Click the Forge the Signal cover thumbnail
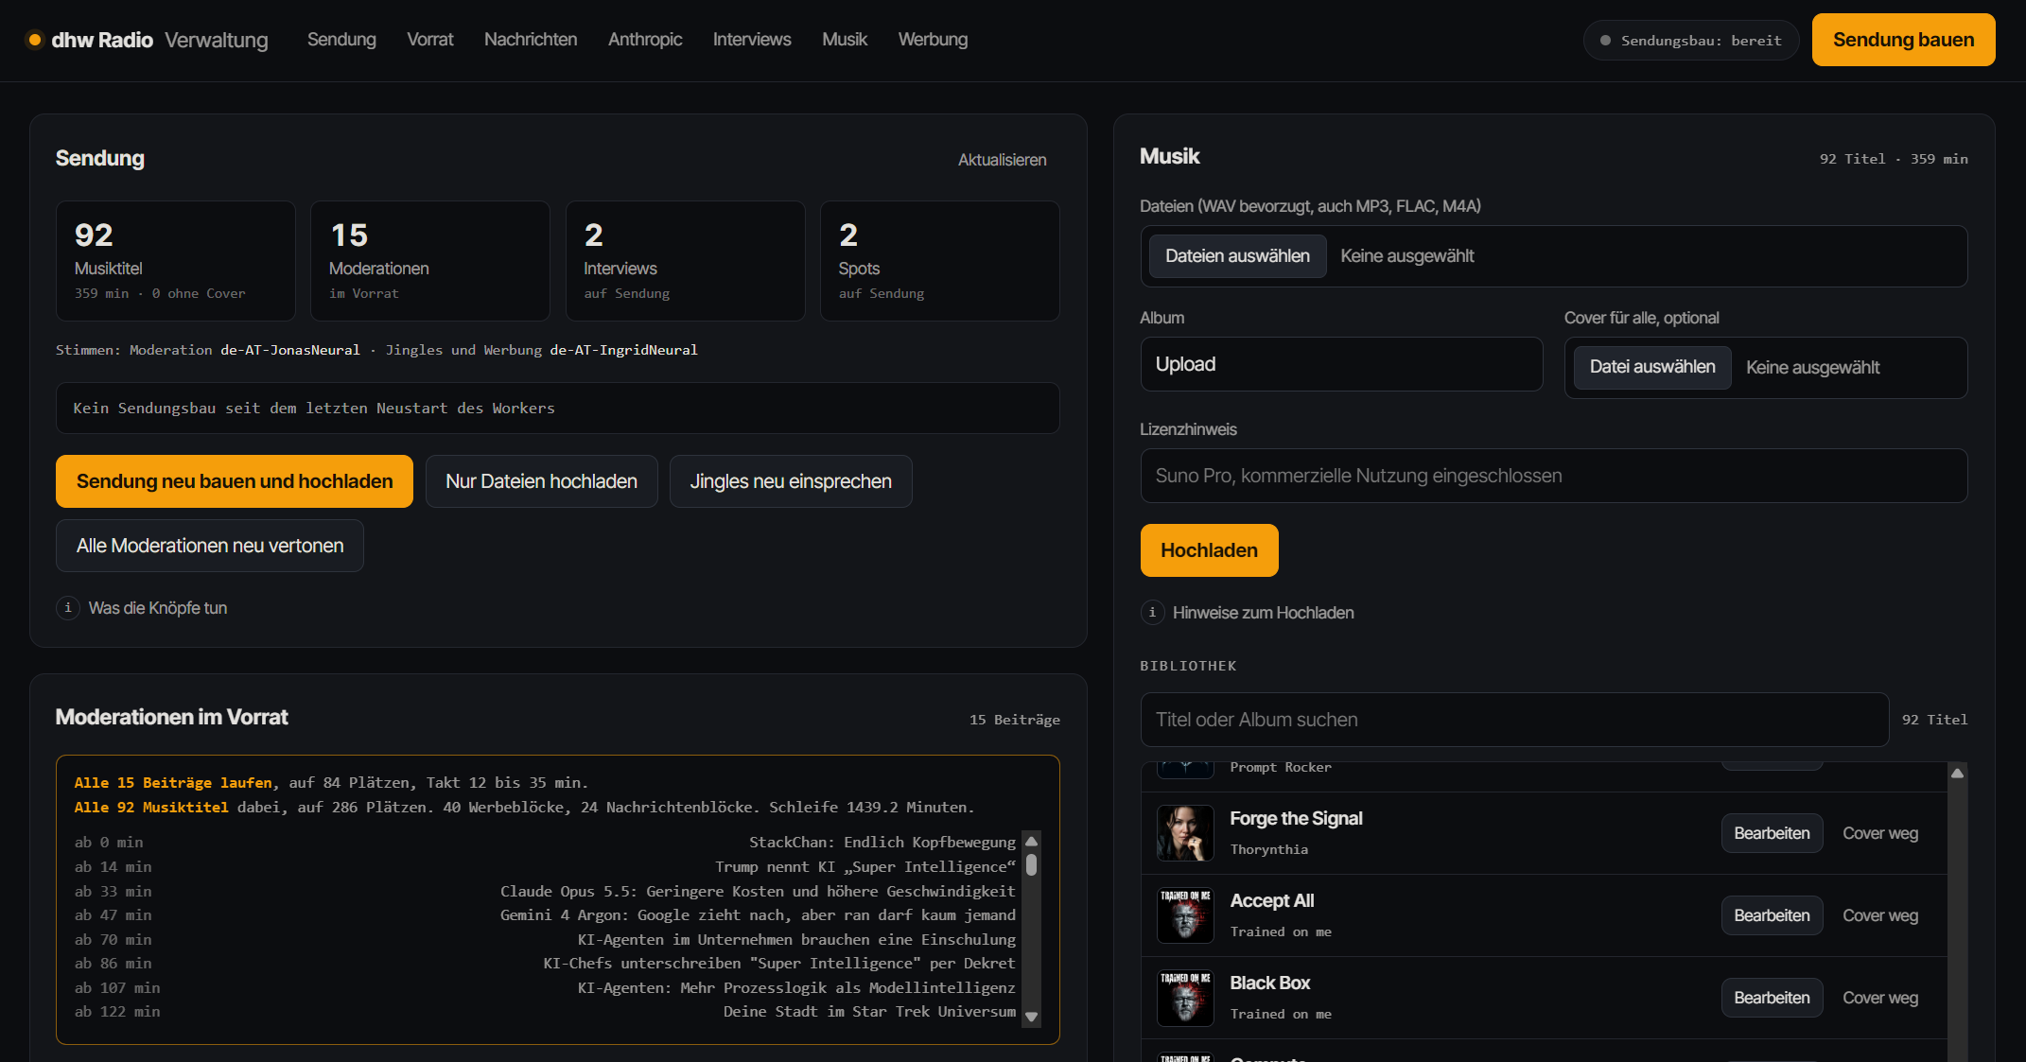 [x=1185, y=833]
